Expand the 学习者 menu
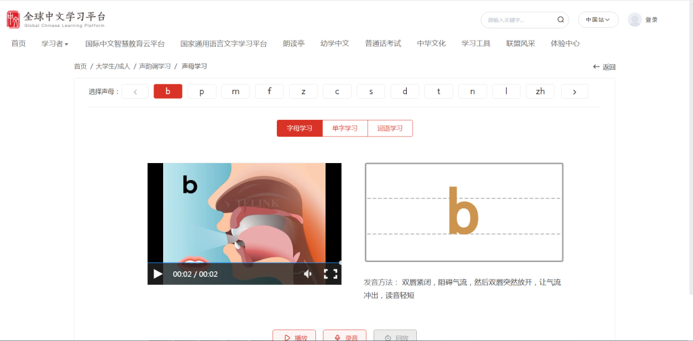Image resolution: width=693 pixels, height=341 pixels. [x=55, y=43]
